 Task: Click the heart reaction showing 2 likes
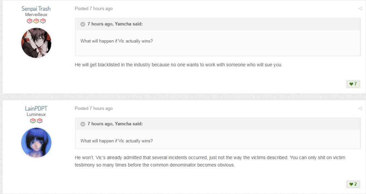click(353, 184)
